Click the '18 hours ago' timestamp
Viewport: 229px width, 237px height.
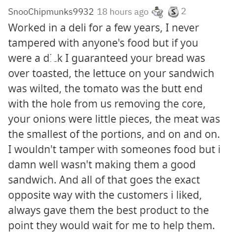pos(123,12)
